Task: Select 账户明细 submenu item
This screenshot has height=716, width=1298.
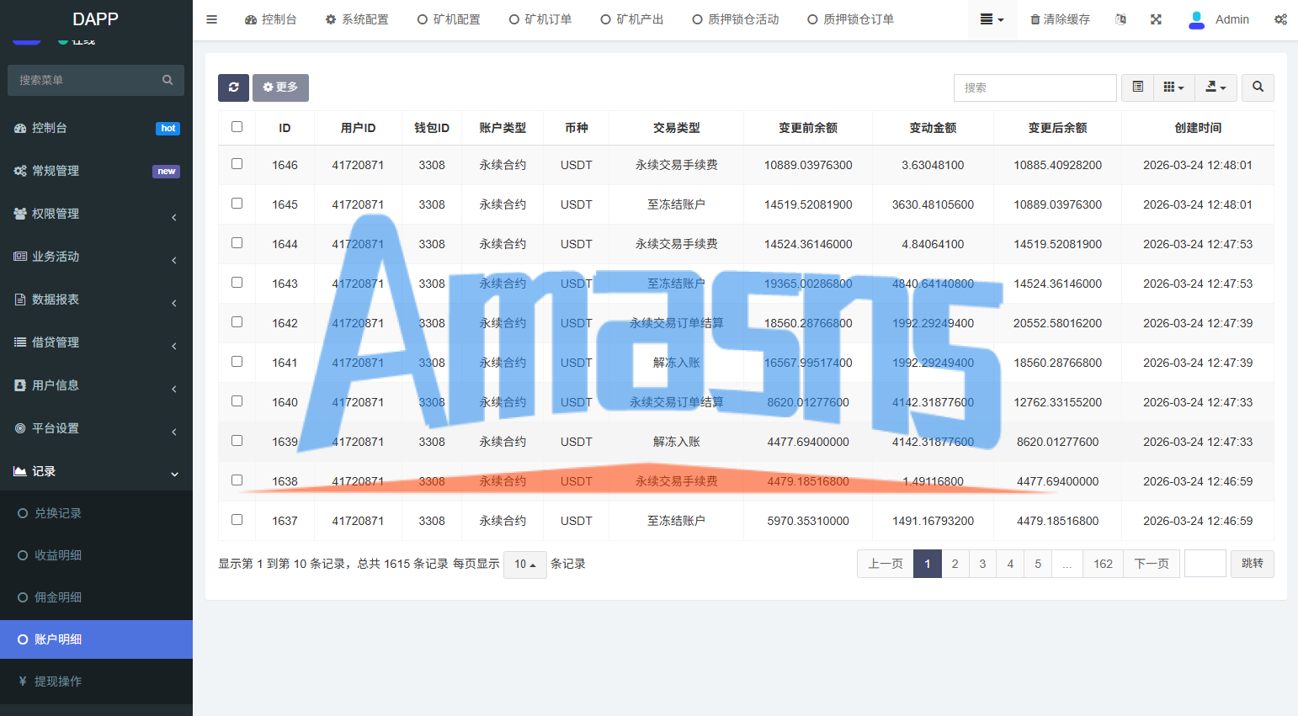Action: pos(96,639)
